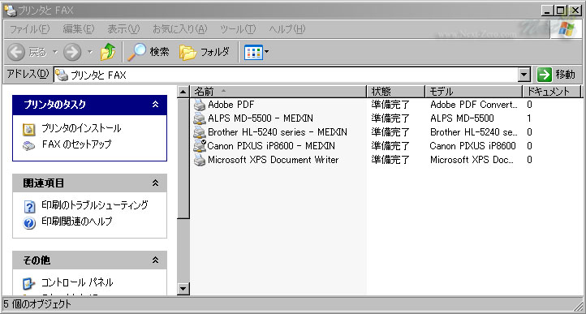Image resolution: width=586 pixels, height=314 pixels.
Task: Click the printer icon in the title bar
Action: (x=11, y=11)
